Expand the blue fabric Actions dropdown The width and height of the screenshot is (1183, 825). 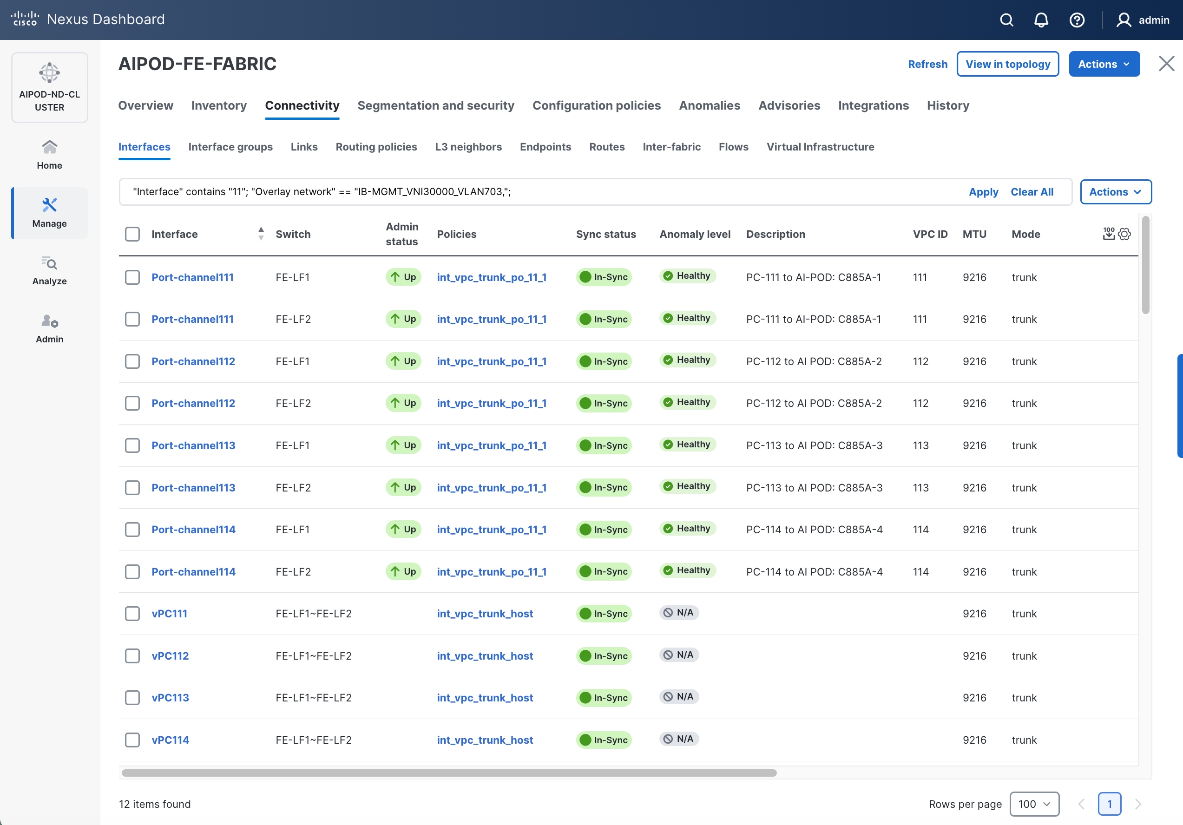1104,65
